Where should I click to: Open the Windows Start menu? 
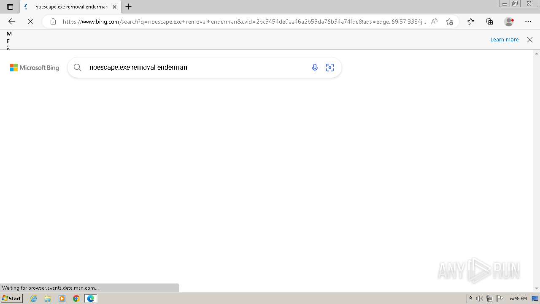(x=11, y=299)
